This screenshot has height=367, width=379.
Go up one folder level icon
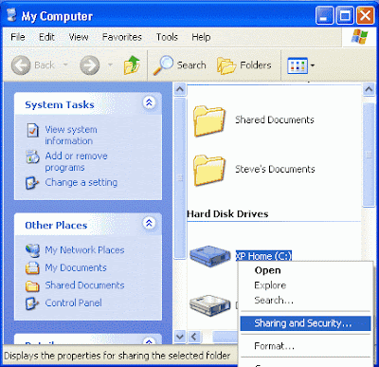click(132, 65)
